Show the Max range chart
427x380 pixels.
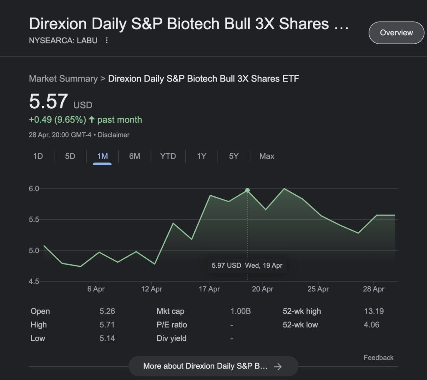pyautogui.click(x=267, y=156)
